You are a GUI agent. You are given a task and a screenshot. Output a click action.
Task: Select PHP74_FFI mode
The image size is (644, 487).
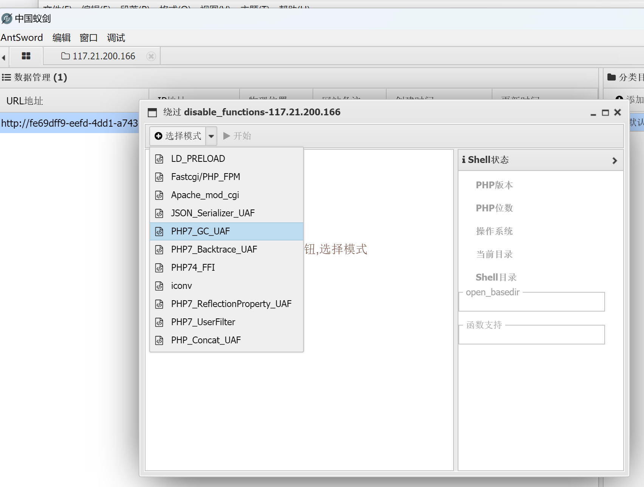226,267
